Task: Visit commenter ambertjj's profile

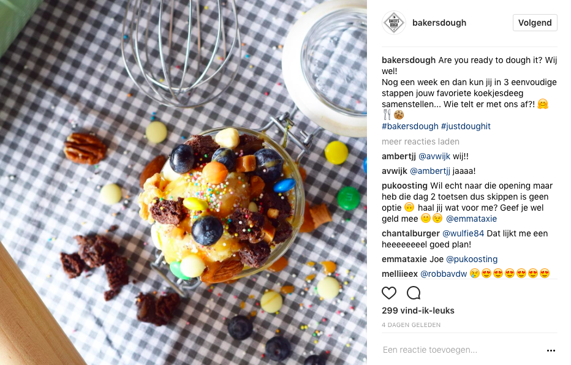Action: click(399, 157)
